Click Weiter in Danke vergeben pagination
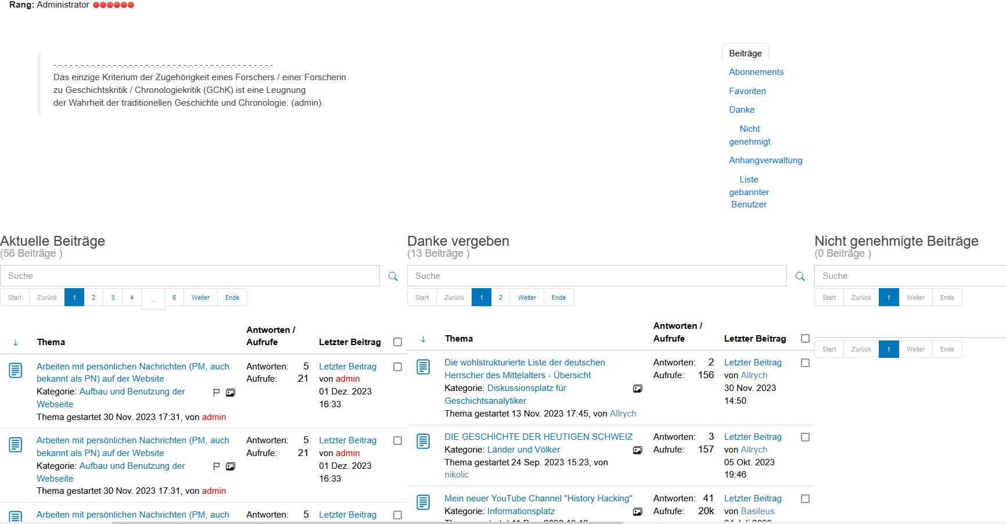The height and width of the screenshot is (524, 1006). (x=527, y=297)
